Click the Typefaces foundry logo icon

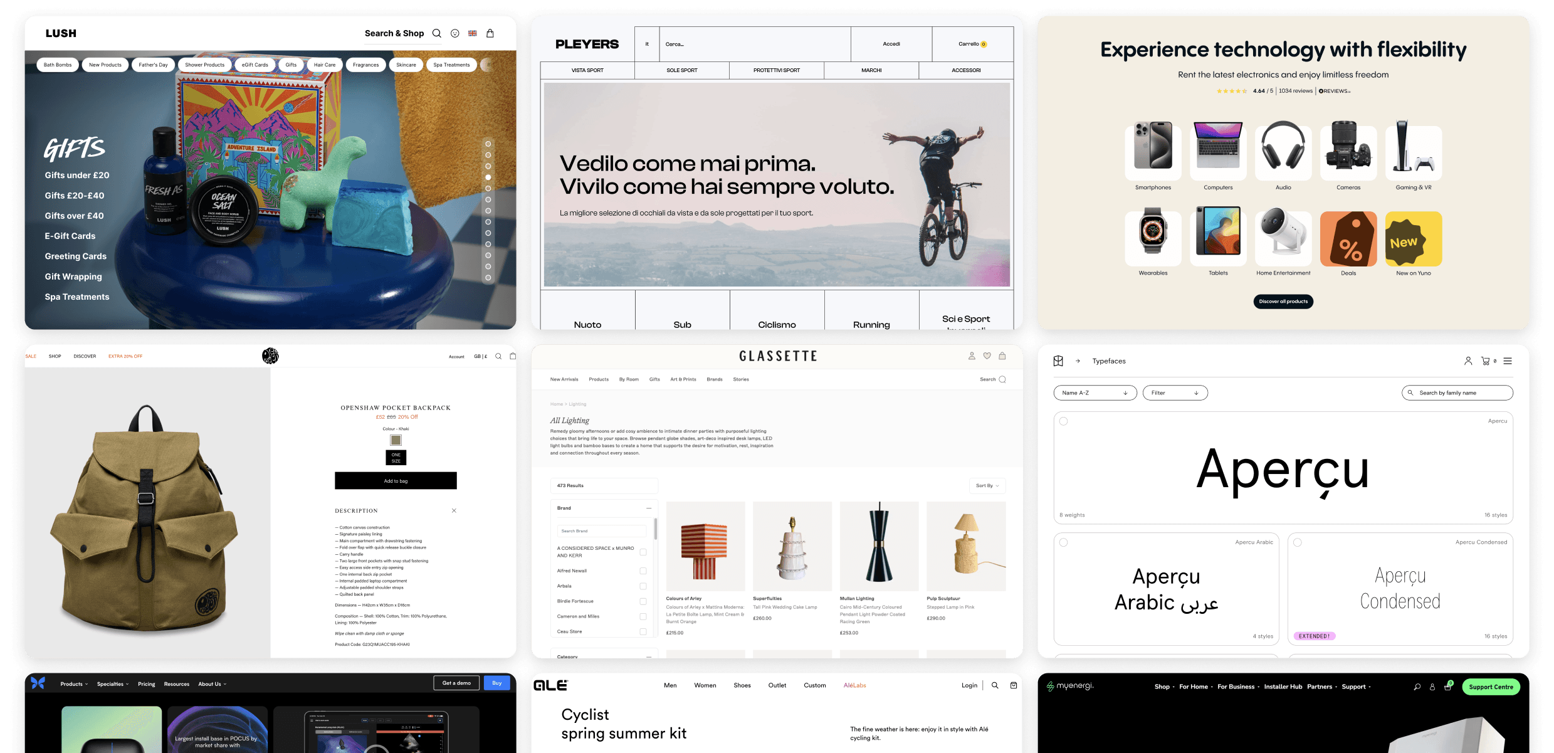click(1058, 361)
